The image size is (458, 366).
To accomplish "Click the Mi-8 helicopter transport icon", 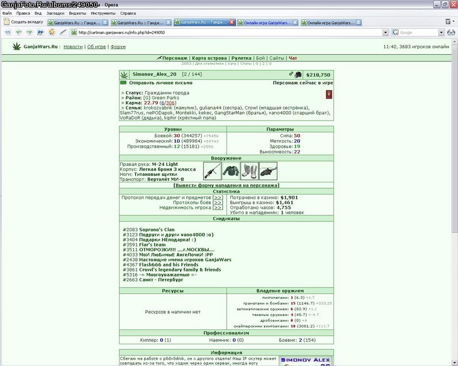I will (268, 171).
